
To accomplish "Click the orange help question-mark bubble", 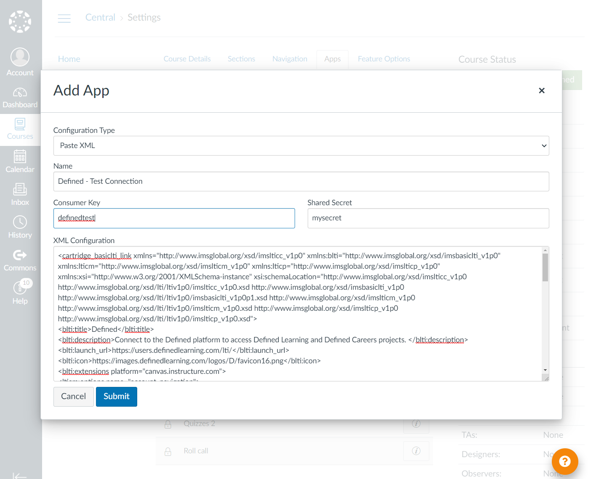I will point(565,461).
